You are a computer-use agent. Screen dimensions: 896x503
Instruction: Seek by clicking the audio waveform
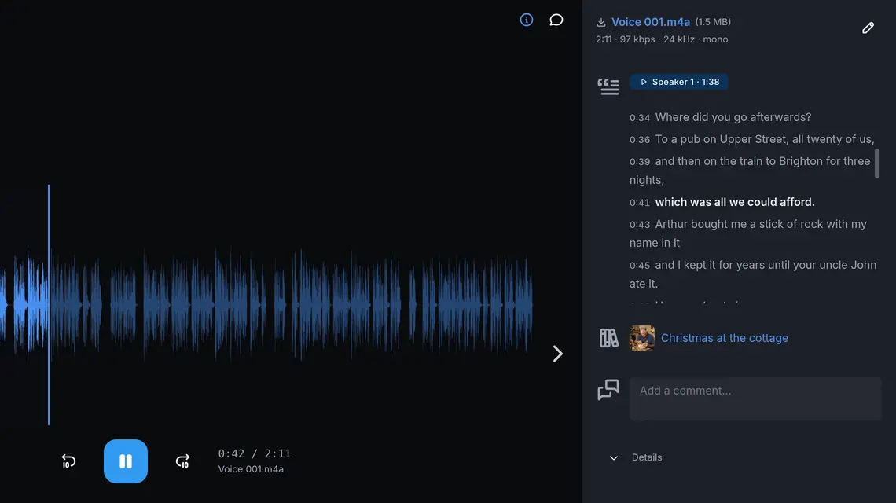point(266,305)
